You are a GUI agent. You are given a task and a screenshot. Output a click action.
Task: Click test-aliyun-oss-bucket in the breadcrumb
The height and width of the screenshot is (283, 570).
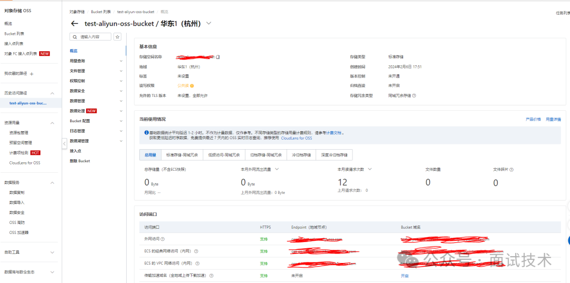click(x=135, y=12)
